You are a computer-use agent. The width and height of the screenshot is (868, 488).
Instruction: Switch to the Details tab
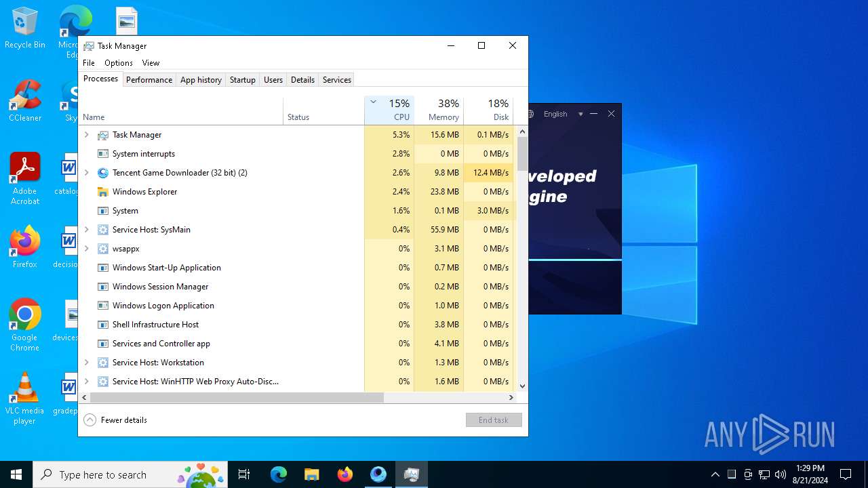click(x=302, y=80)
